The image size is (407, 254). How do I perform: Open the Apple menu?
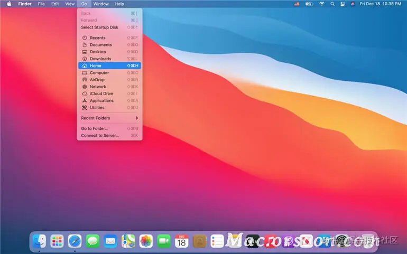point(9,4)
